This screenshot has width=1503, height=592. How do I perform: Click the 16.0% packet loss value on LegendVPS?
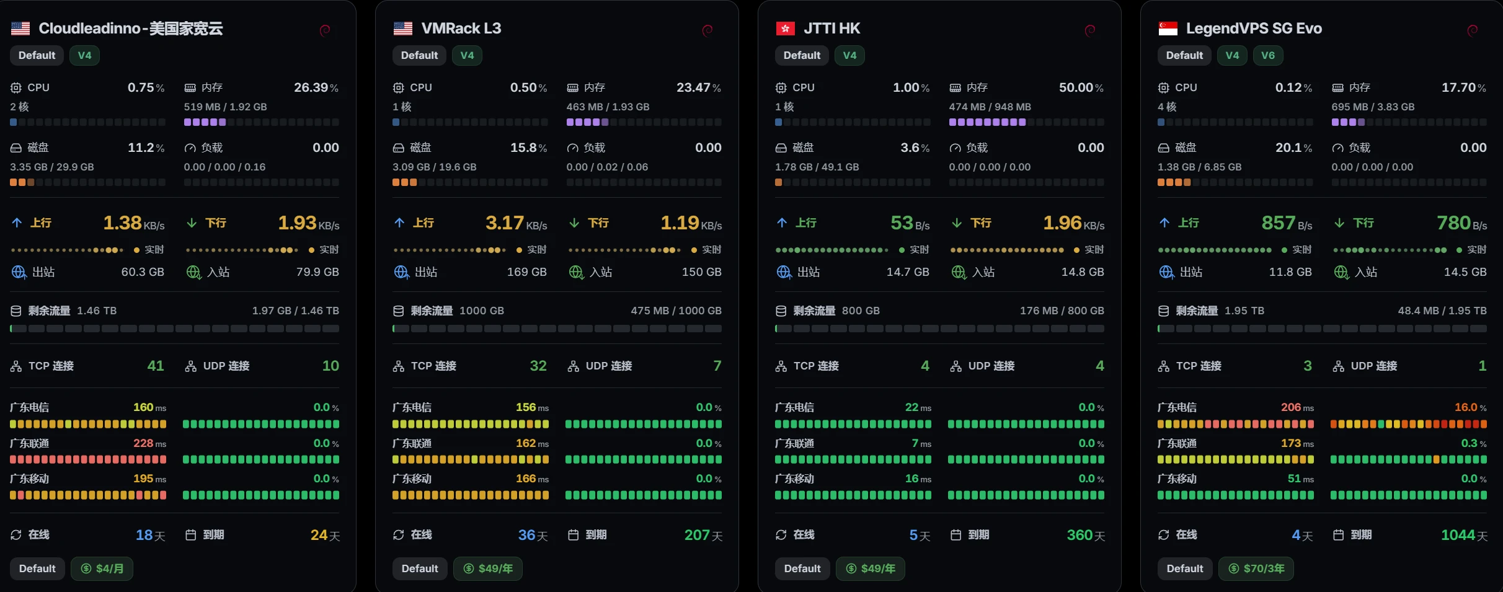click(1471, 407)
